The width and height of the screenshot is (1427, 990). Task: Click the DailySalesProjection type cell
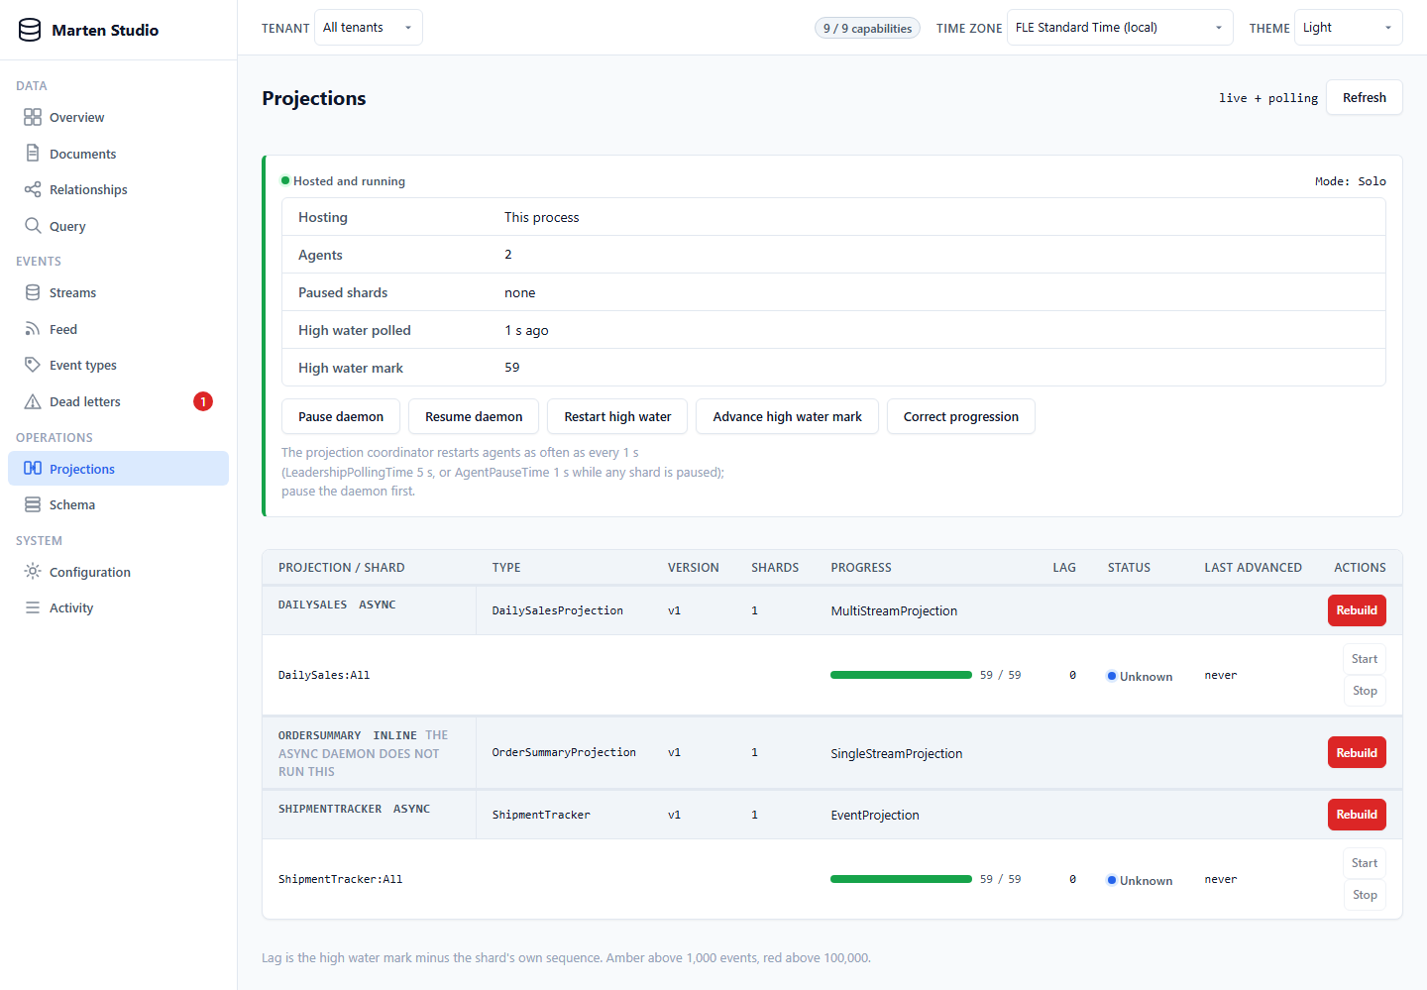558,610
